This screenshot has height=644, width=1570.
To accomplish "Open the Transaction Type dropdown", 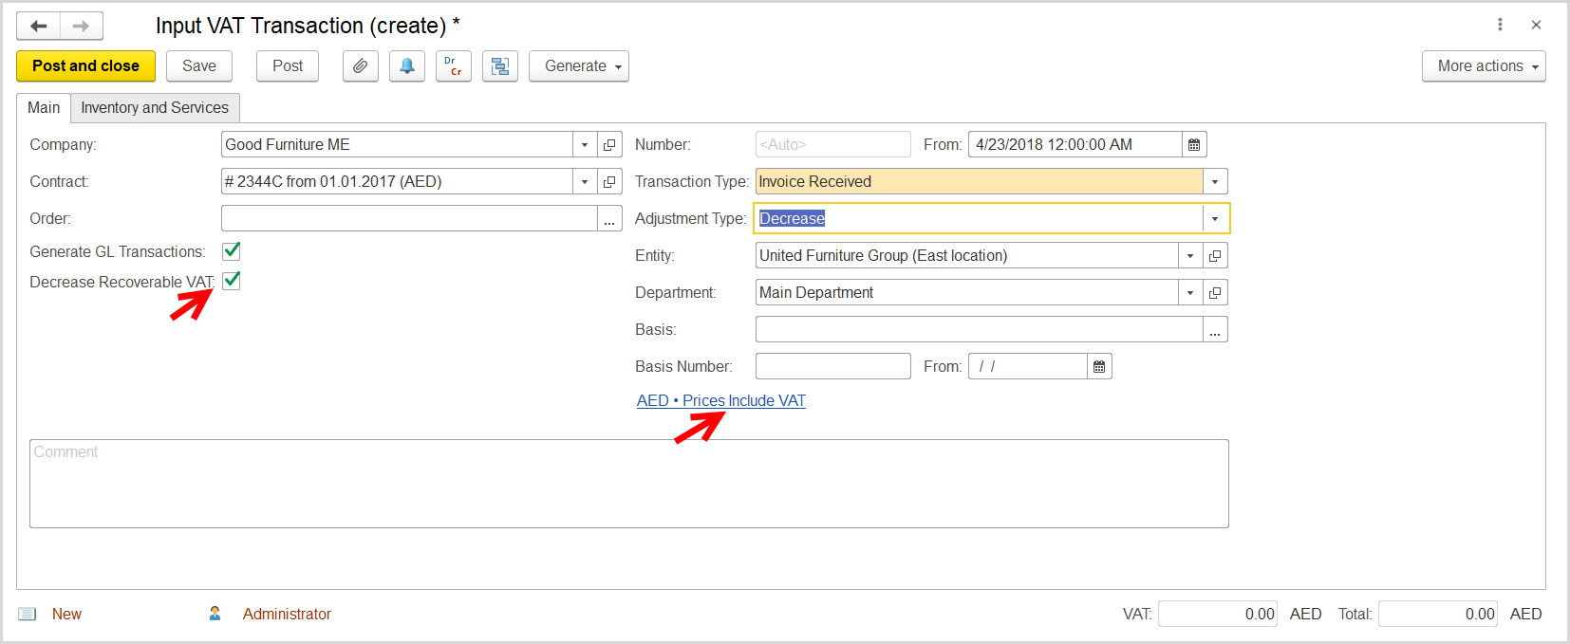I will click(1215, 182).
